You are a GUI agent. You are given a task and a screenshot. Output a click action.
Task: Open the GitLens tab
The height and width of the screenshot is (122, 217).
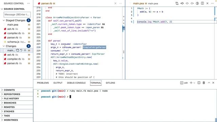(x=110, y=83)
